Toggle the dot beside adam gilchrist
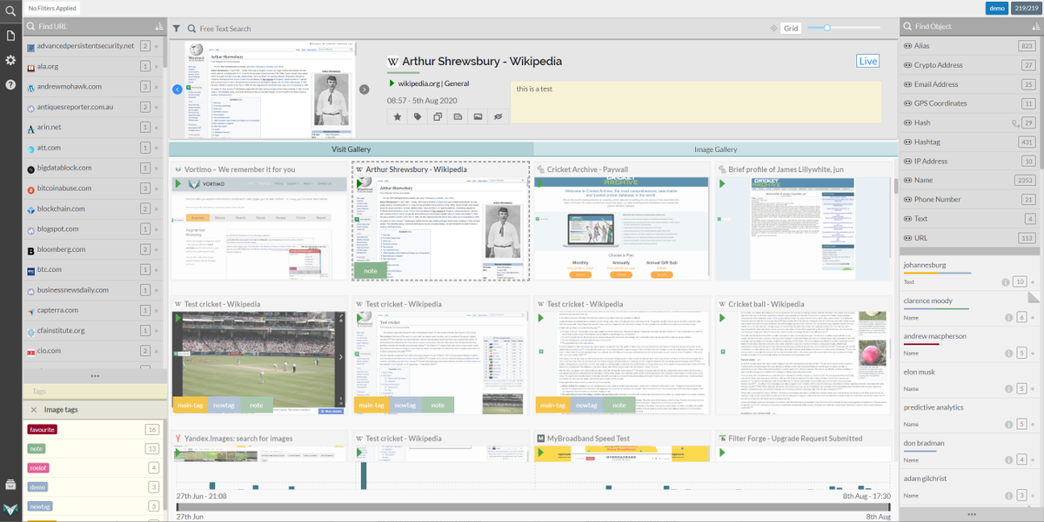1044x522 pixels. 1032,495
